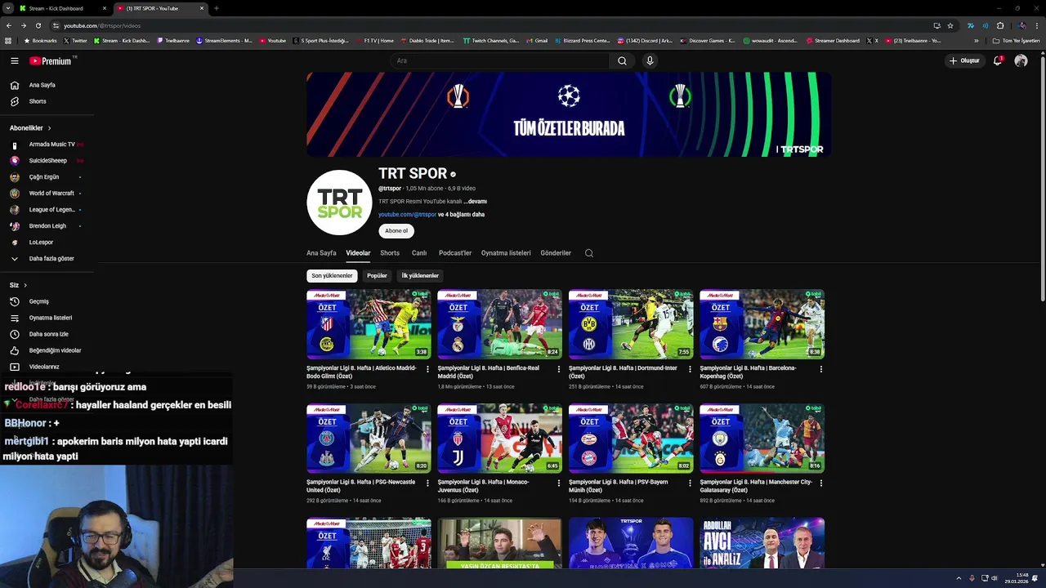This screenshot has width=1046, height=588.
Task: Select the İlk yüklenenler filter chip
Action: [420, 276]
